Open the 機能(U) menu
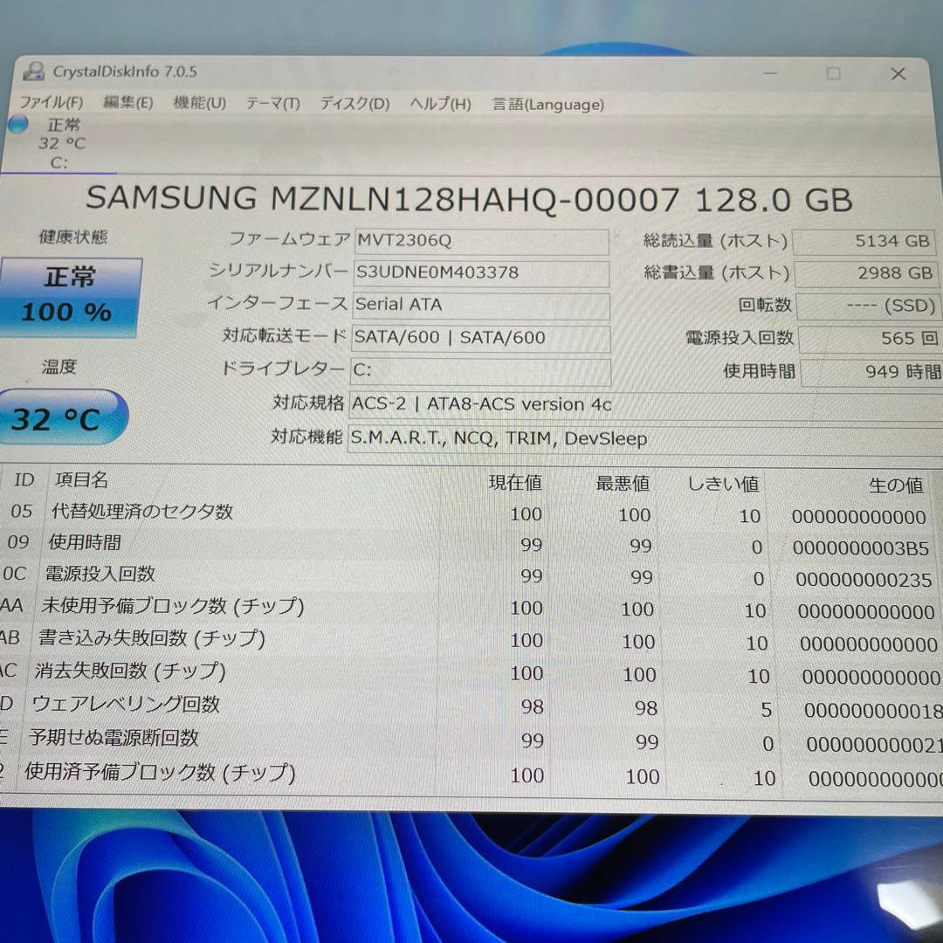 click(x=198, y=103)
